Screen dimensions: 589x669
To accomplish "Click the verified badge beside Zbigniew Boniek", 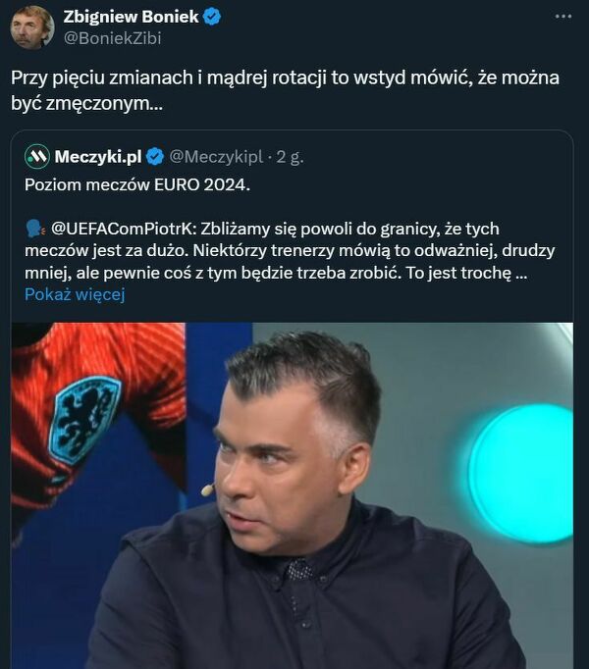I will [x=213, y=17].
